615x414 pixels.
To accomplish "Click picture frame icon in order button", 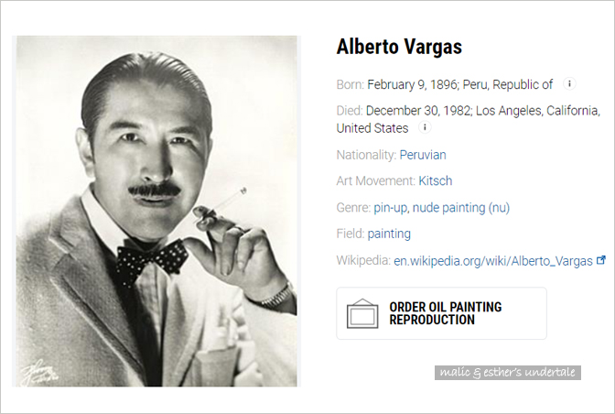I will click(x=362, y=313).
